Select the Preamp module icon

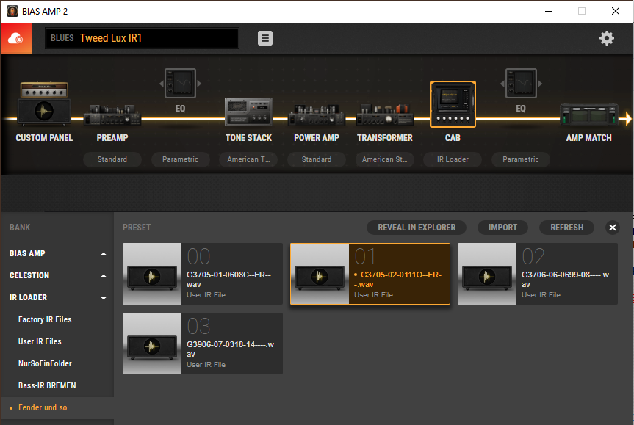pos(112,115)
